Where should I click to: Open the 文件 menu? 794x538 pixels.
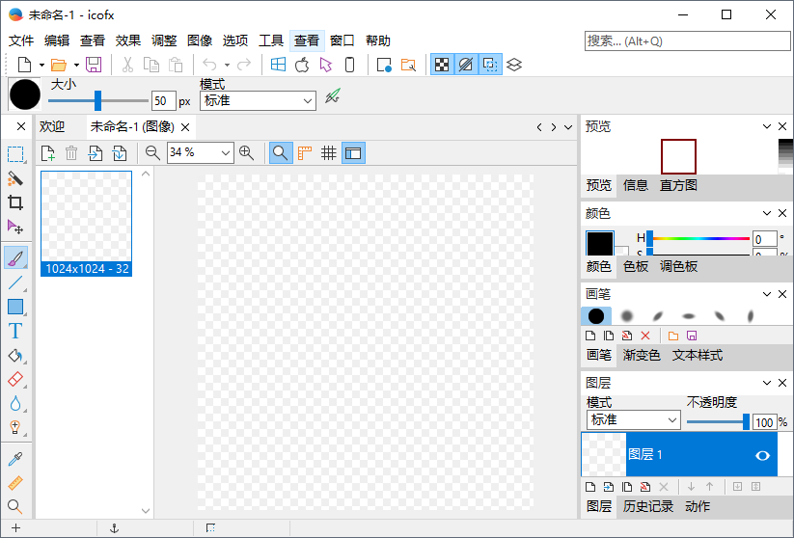(21, 40)
